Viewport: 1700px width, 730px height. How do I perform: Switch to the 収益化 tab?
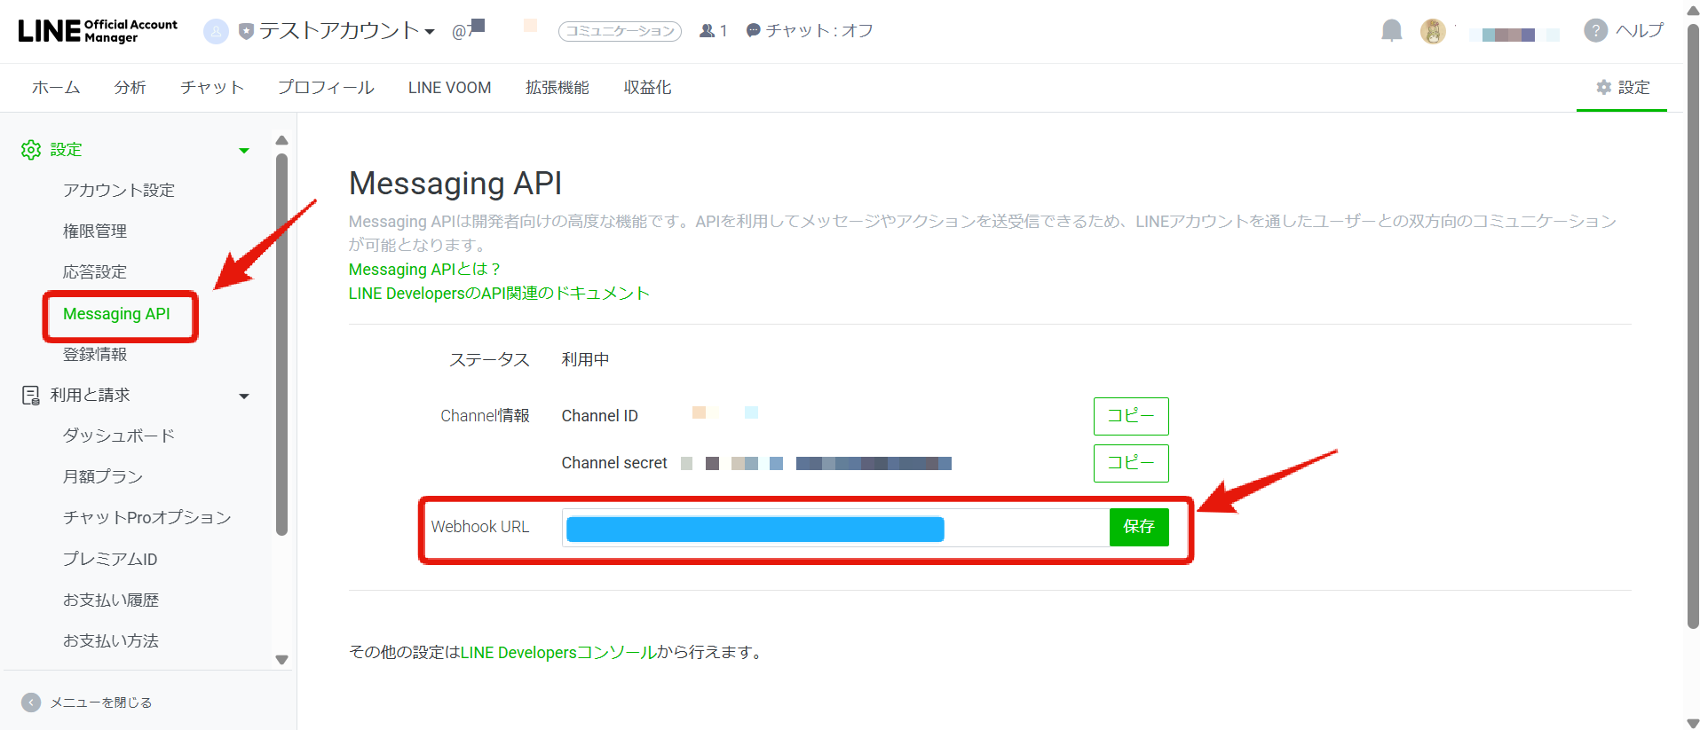tap(647, 88)
